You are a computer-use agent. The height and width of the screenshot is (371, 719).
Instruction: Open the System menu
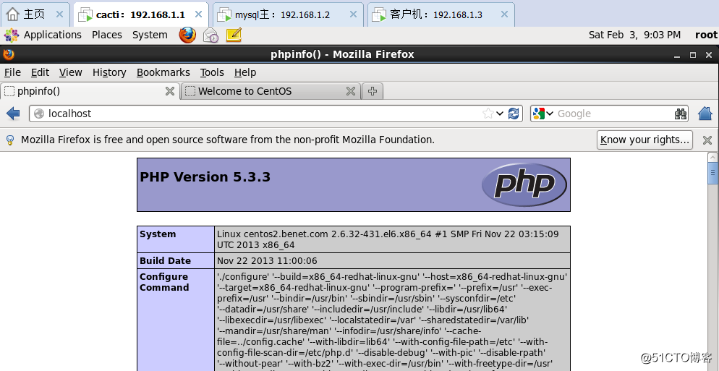(150, 35)
